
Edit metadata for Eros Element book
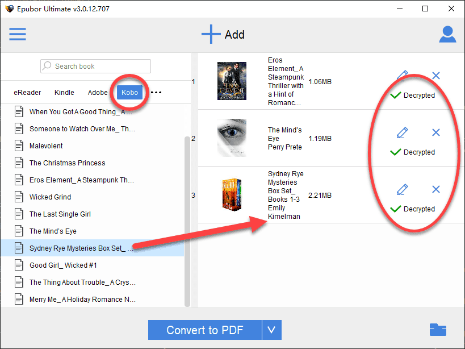(403, 76)
